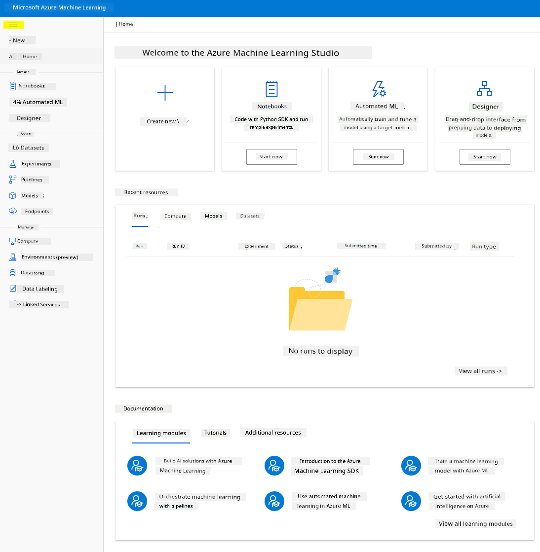This screenshot has height=552, width=540.
Task: Start now on the Designer card
Action: [485, 157]
